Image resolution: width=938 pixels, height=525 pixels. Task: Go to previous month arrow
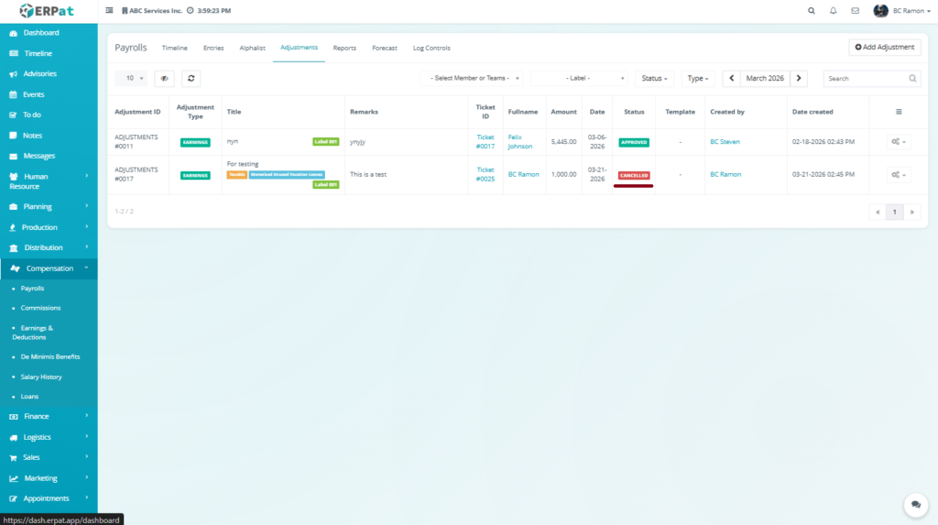[731, 79]
